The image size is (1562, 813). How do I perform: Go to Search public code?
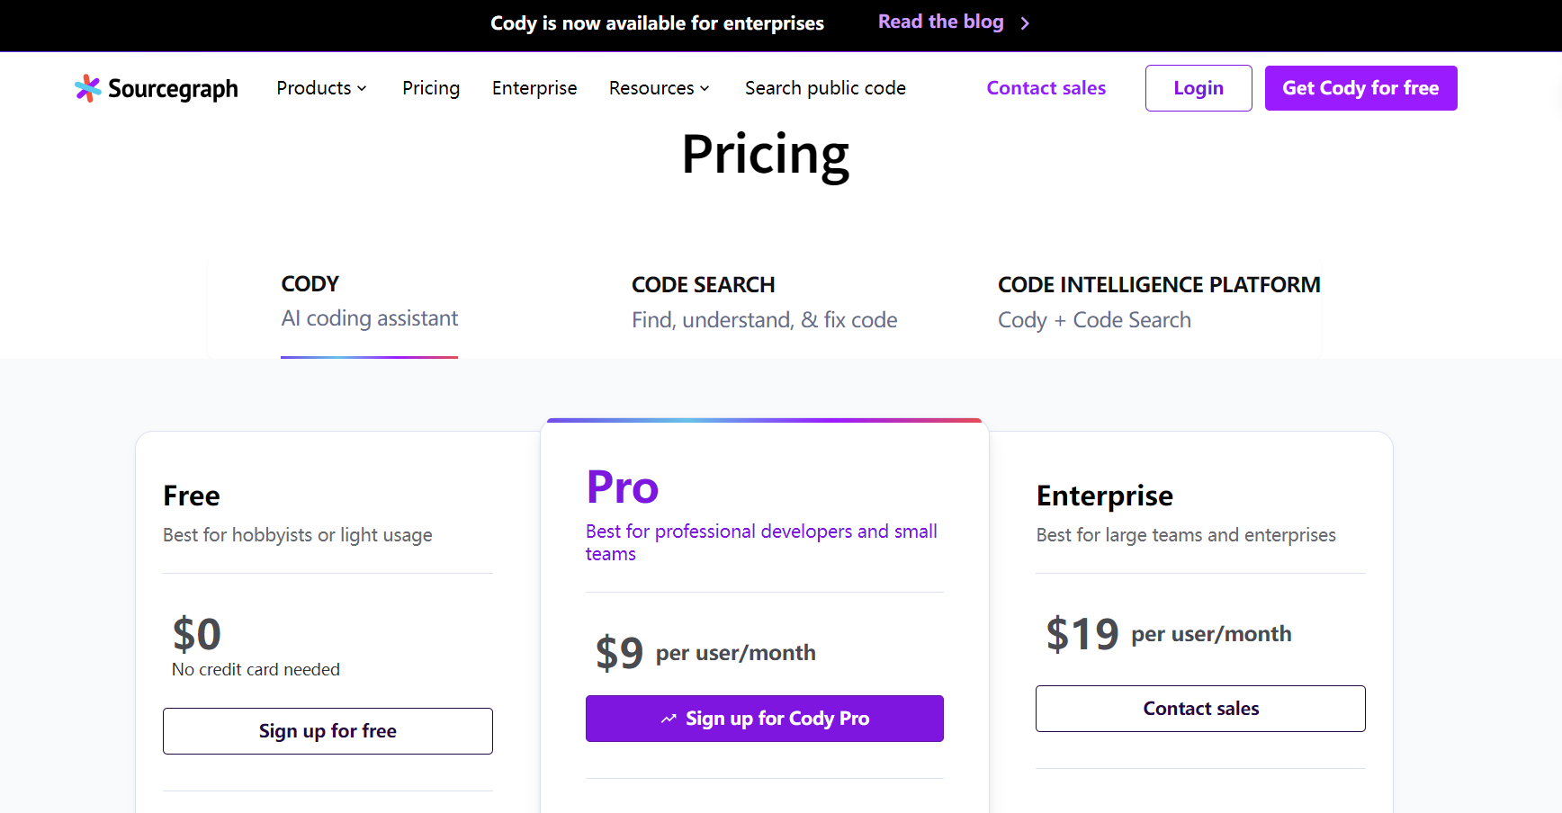(x=825, y=88)
